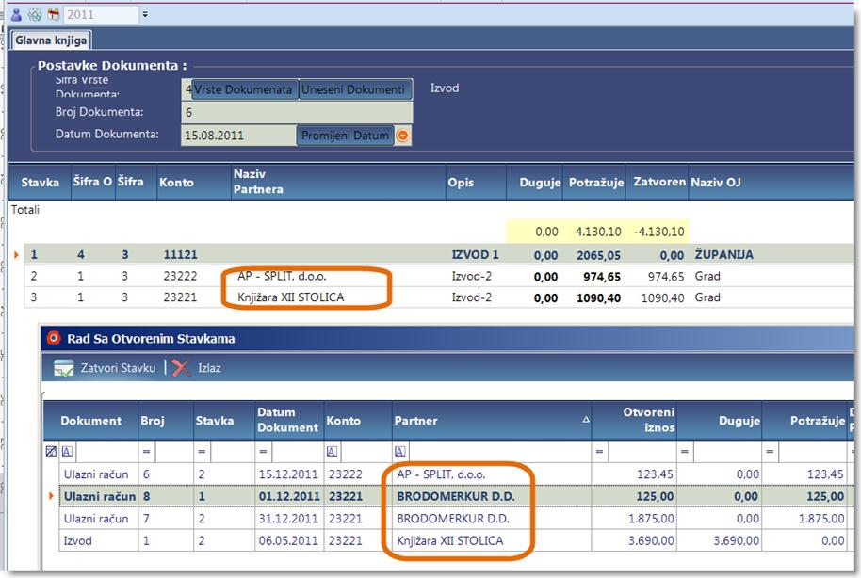Click the Broj Dokumenta input field
861x578 pixels.
point(297,113)
